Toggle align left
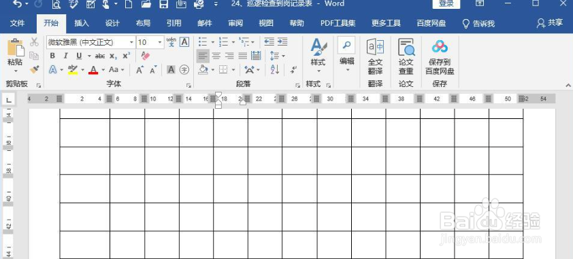This screenshot has height=259, width=573. pos(203,56)
